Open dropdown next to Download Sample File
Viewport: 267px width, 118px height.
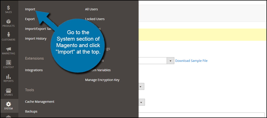point(170,61)
